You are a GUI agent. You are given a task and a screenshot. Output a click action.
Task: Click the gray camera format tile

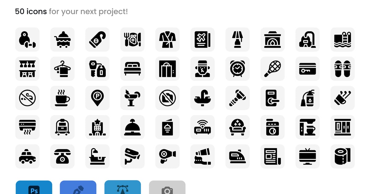pyautogui.click(x=167, y=187)
